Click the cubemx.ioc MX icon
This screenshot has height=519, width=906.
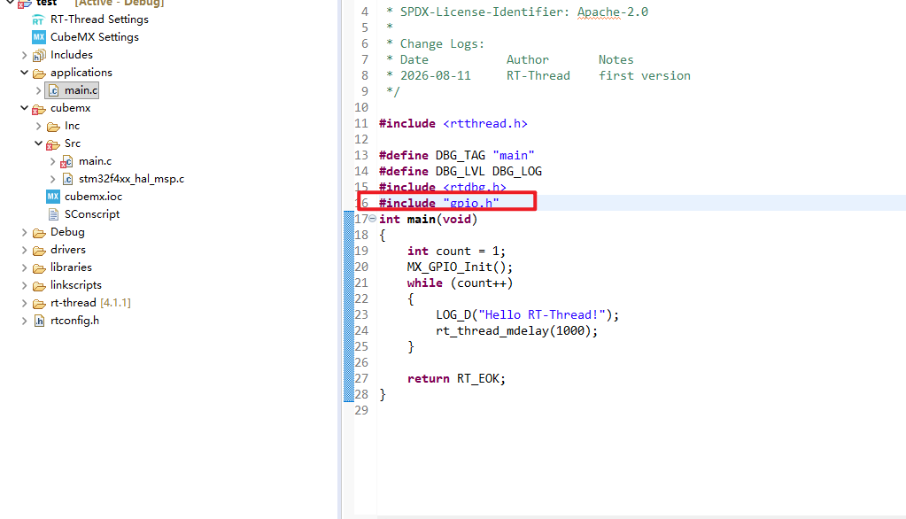click(x=52, y=197)
